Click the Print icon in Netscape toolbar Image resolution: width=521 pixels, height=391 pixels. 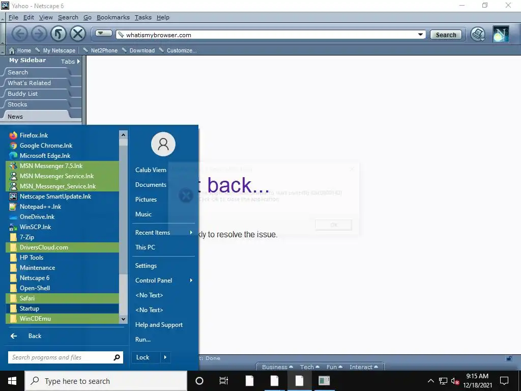478,35
